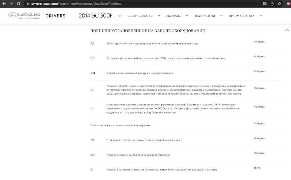Select the XM option code

93,73
